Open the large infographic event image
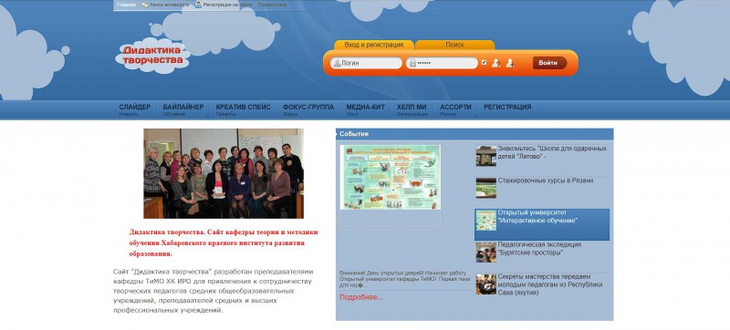 tap(391, 177)
